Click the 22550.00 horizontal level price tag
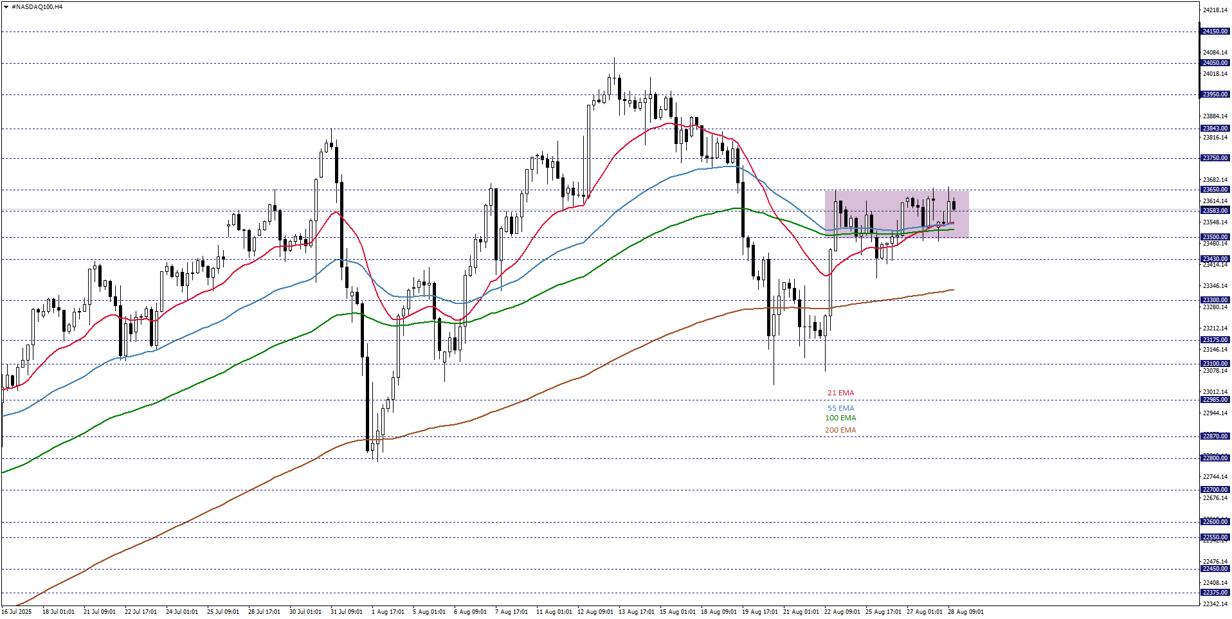This screenshot has width=1232, height=619. click(1215, 537)
